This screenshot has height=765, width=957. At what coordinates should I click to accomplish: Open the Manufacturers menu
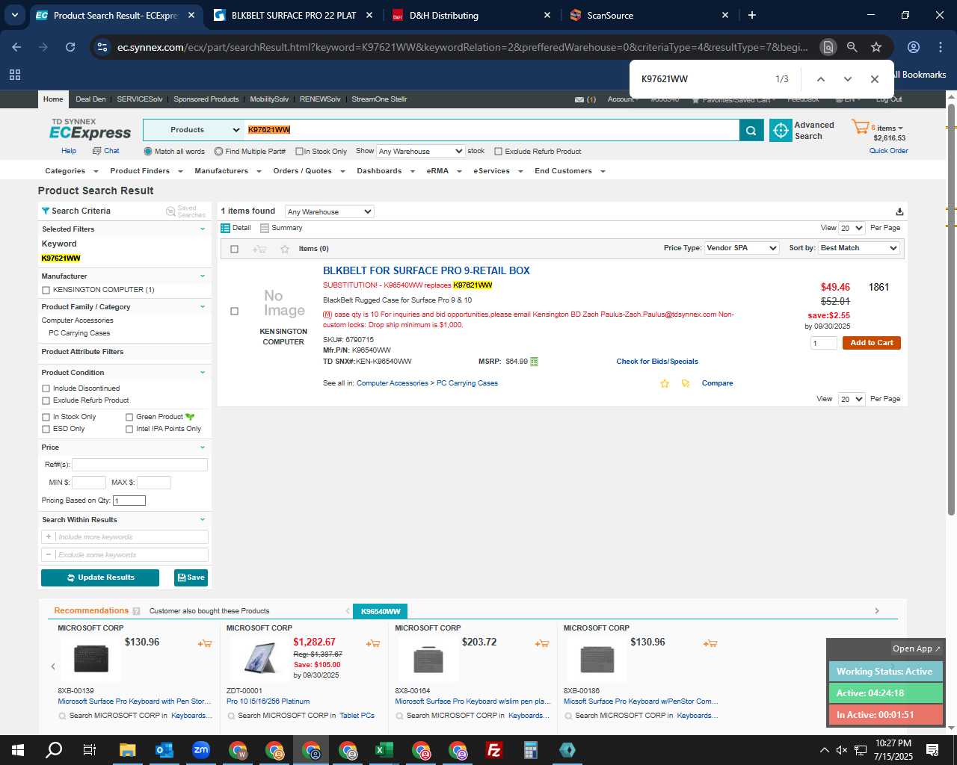click(227, 171)
